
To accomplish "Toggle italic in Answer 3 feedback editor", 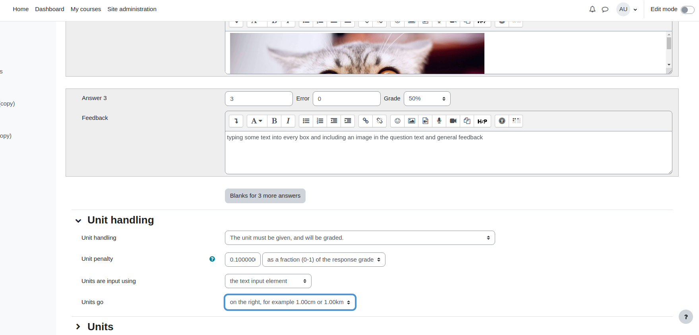I will click(288, 121).
